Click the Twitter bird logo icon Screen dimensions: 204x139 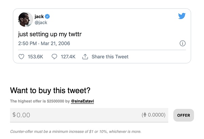[182, 16]
